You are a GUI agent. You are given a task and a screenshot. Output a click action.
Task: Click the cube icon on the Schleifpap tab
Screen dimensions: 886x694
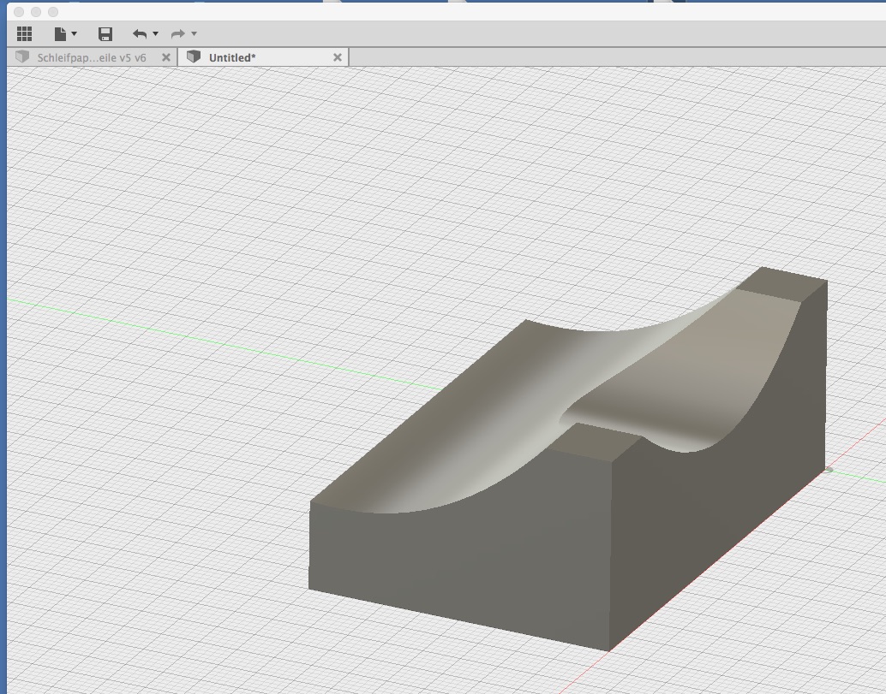click(21, 57)
